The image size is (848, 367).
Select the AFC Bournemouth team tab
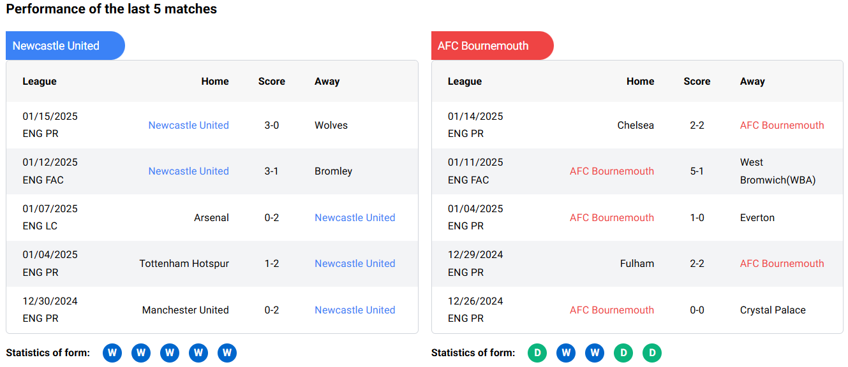click(491, 46)
